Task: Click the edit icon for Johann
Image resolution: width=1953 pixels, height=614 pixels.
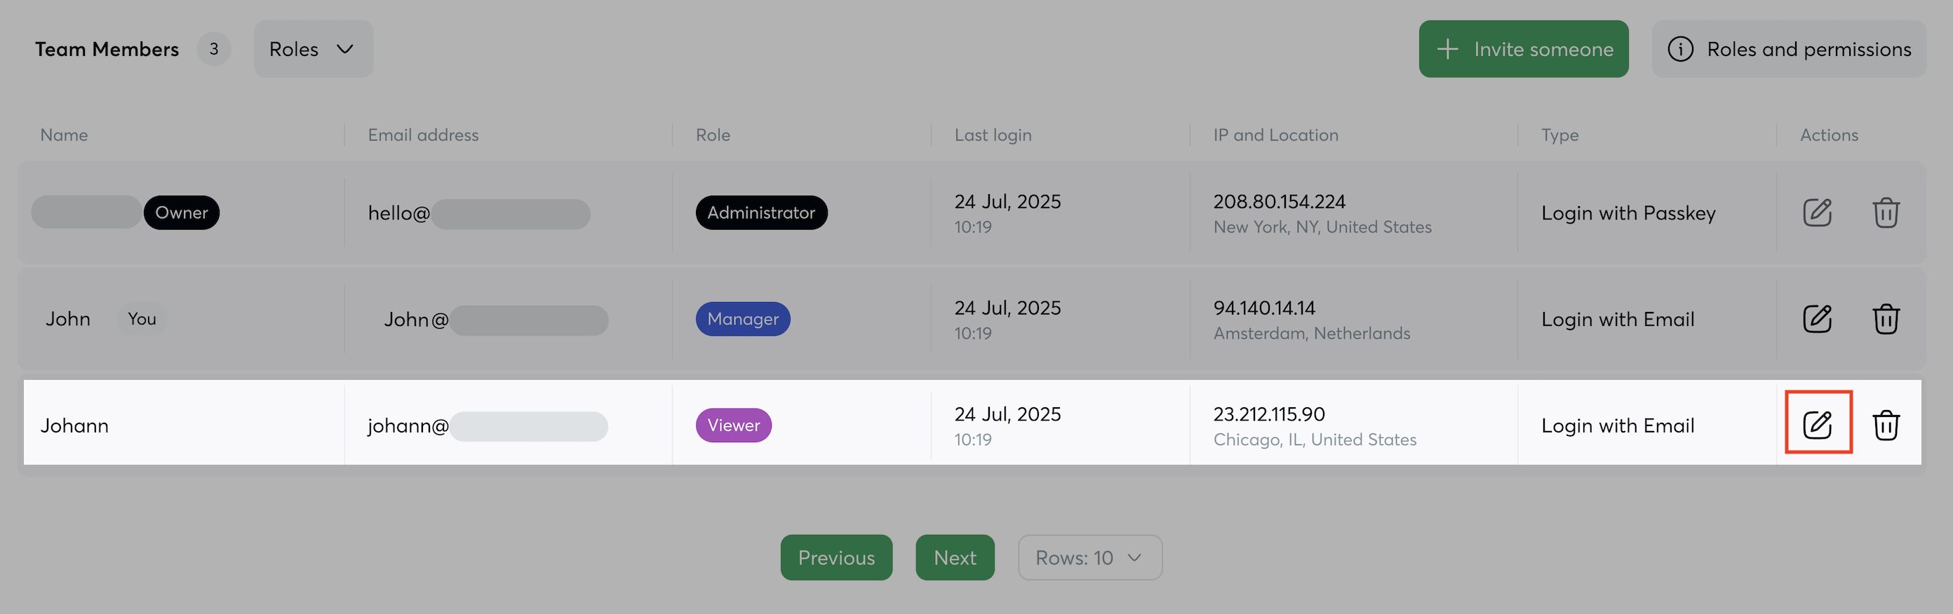Action: tap(1818, 425)
